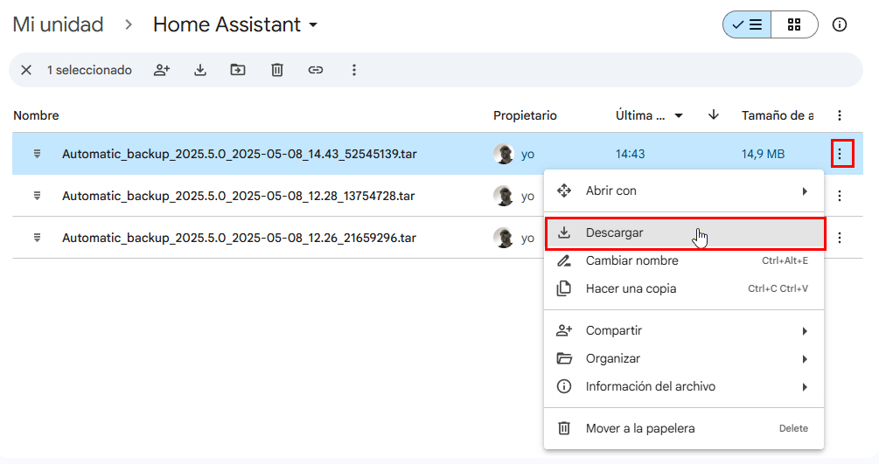Click the share person-add toolbar icon
This screenshot has width=879, height=464.
[161, 70]
